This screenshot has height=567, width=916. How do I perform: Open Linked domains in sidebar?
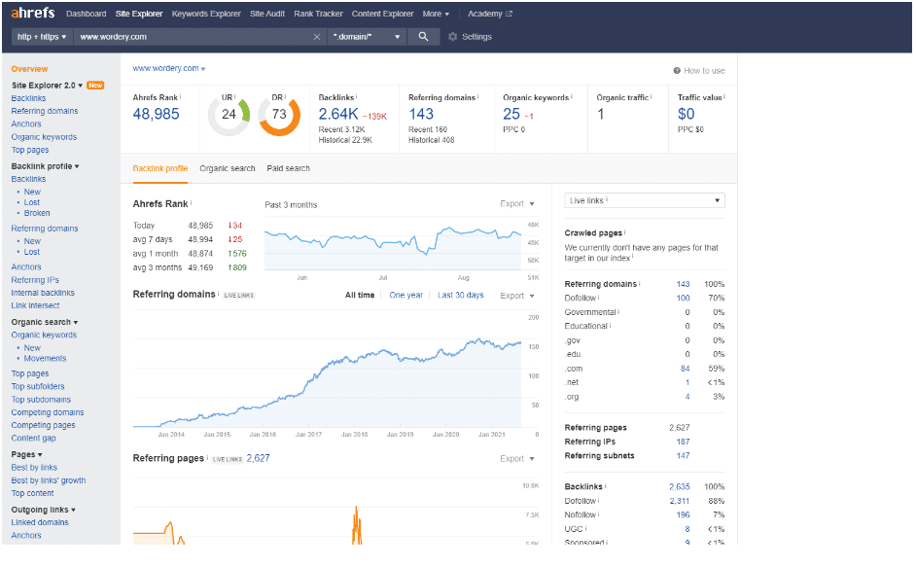click(x=40, y=522)
